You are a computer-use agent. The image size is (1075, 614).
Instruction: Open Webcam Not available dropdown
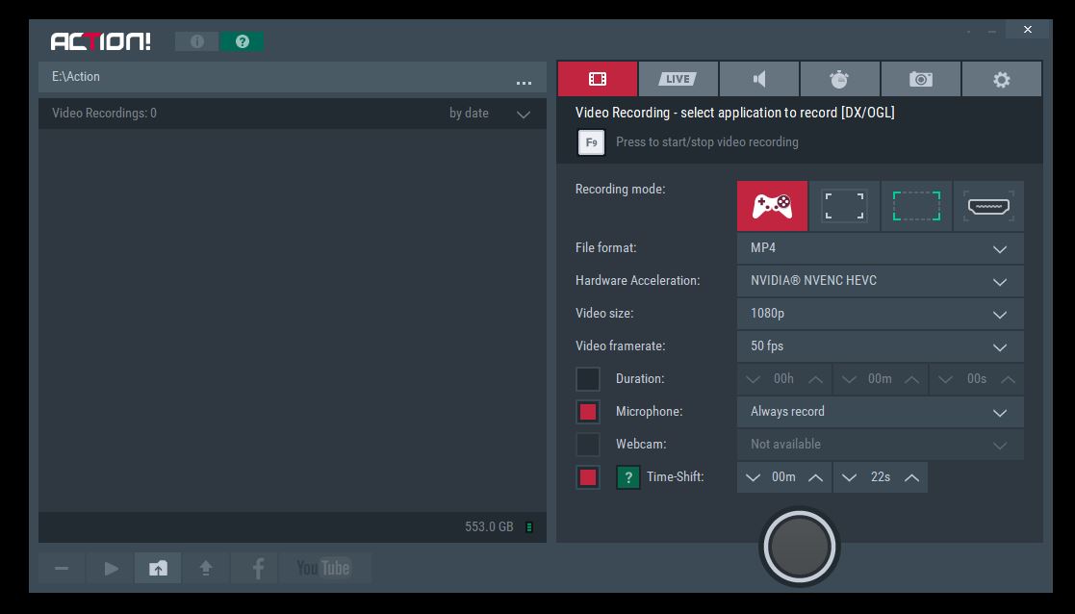point(881,445)
